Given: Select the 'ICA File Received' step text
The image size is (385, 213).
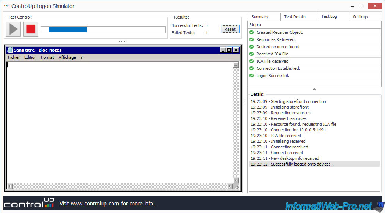Looking at the screenshot, I should pyautogui.click(x=272, y=61).
